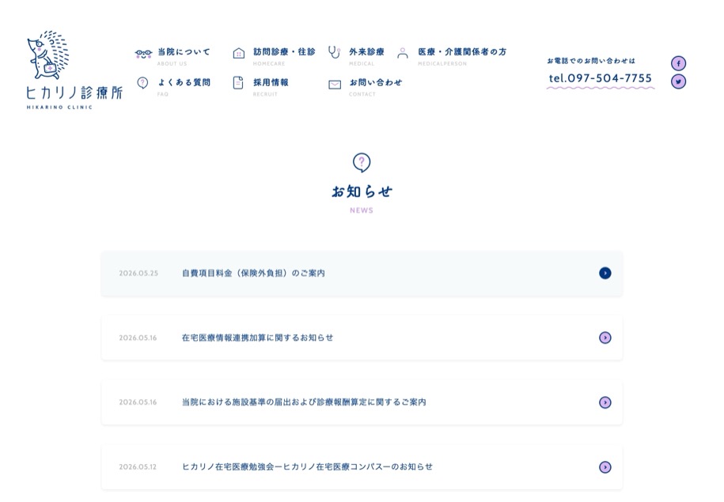Click the arrow icon on 施設基準の届出 row
The image size is (724, 502).
605,402
